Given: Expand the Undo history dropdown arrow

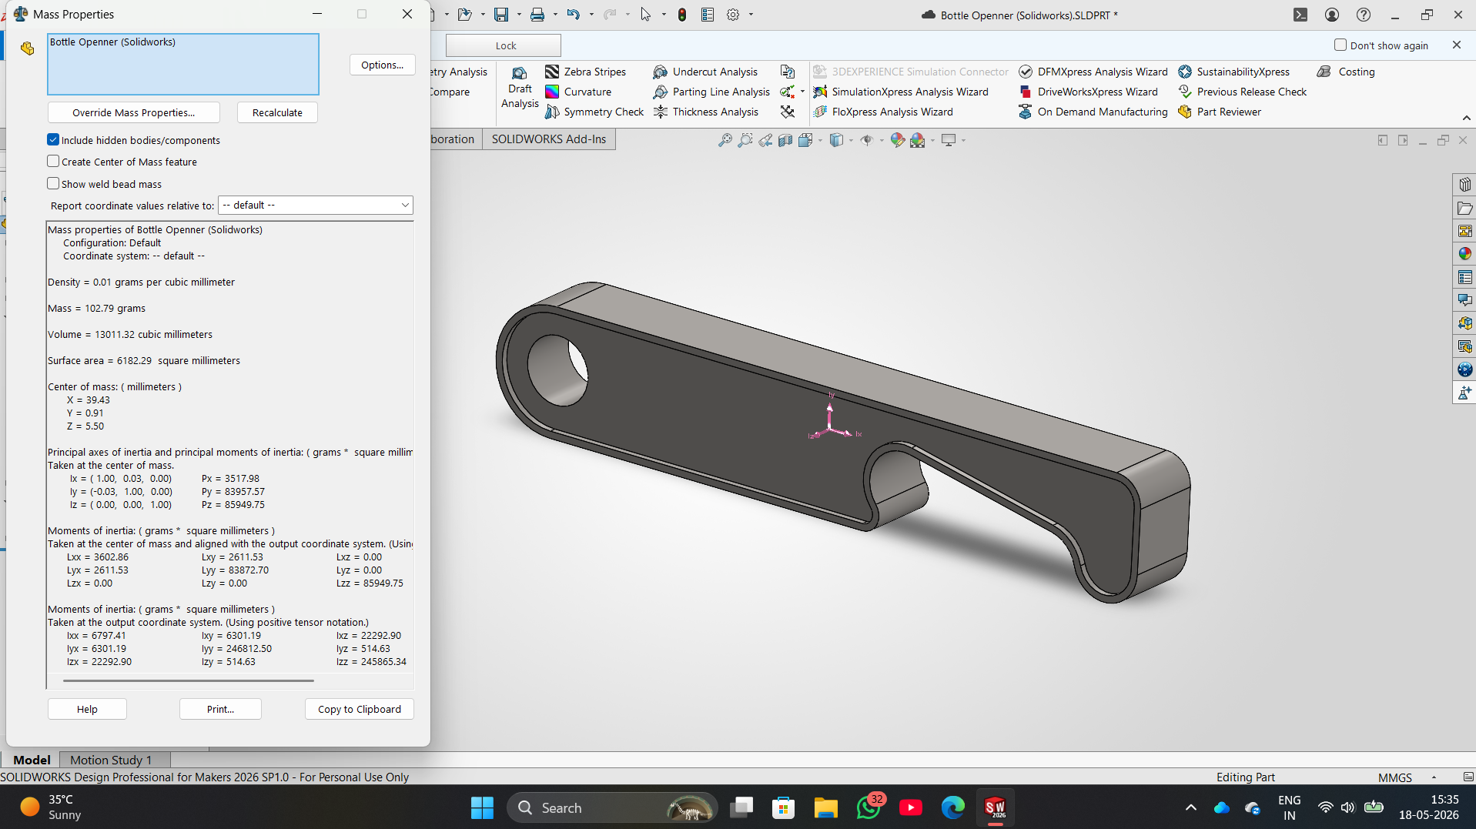Looking at the screenshot, I should 591,15.
